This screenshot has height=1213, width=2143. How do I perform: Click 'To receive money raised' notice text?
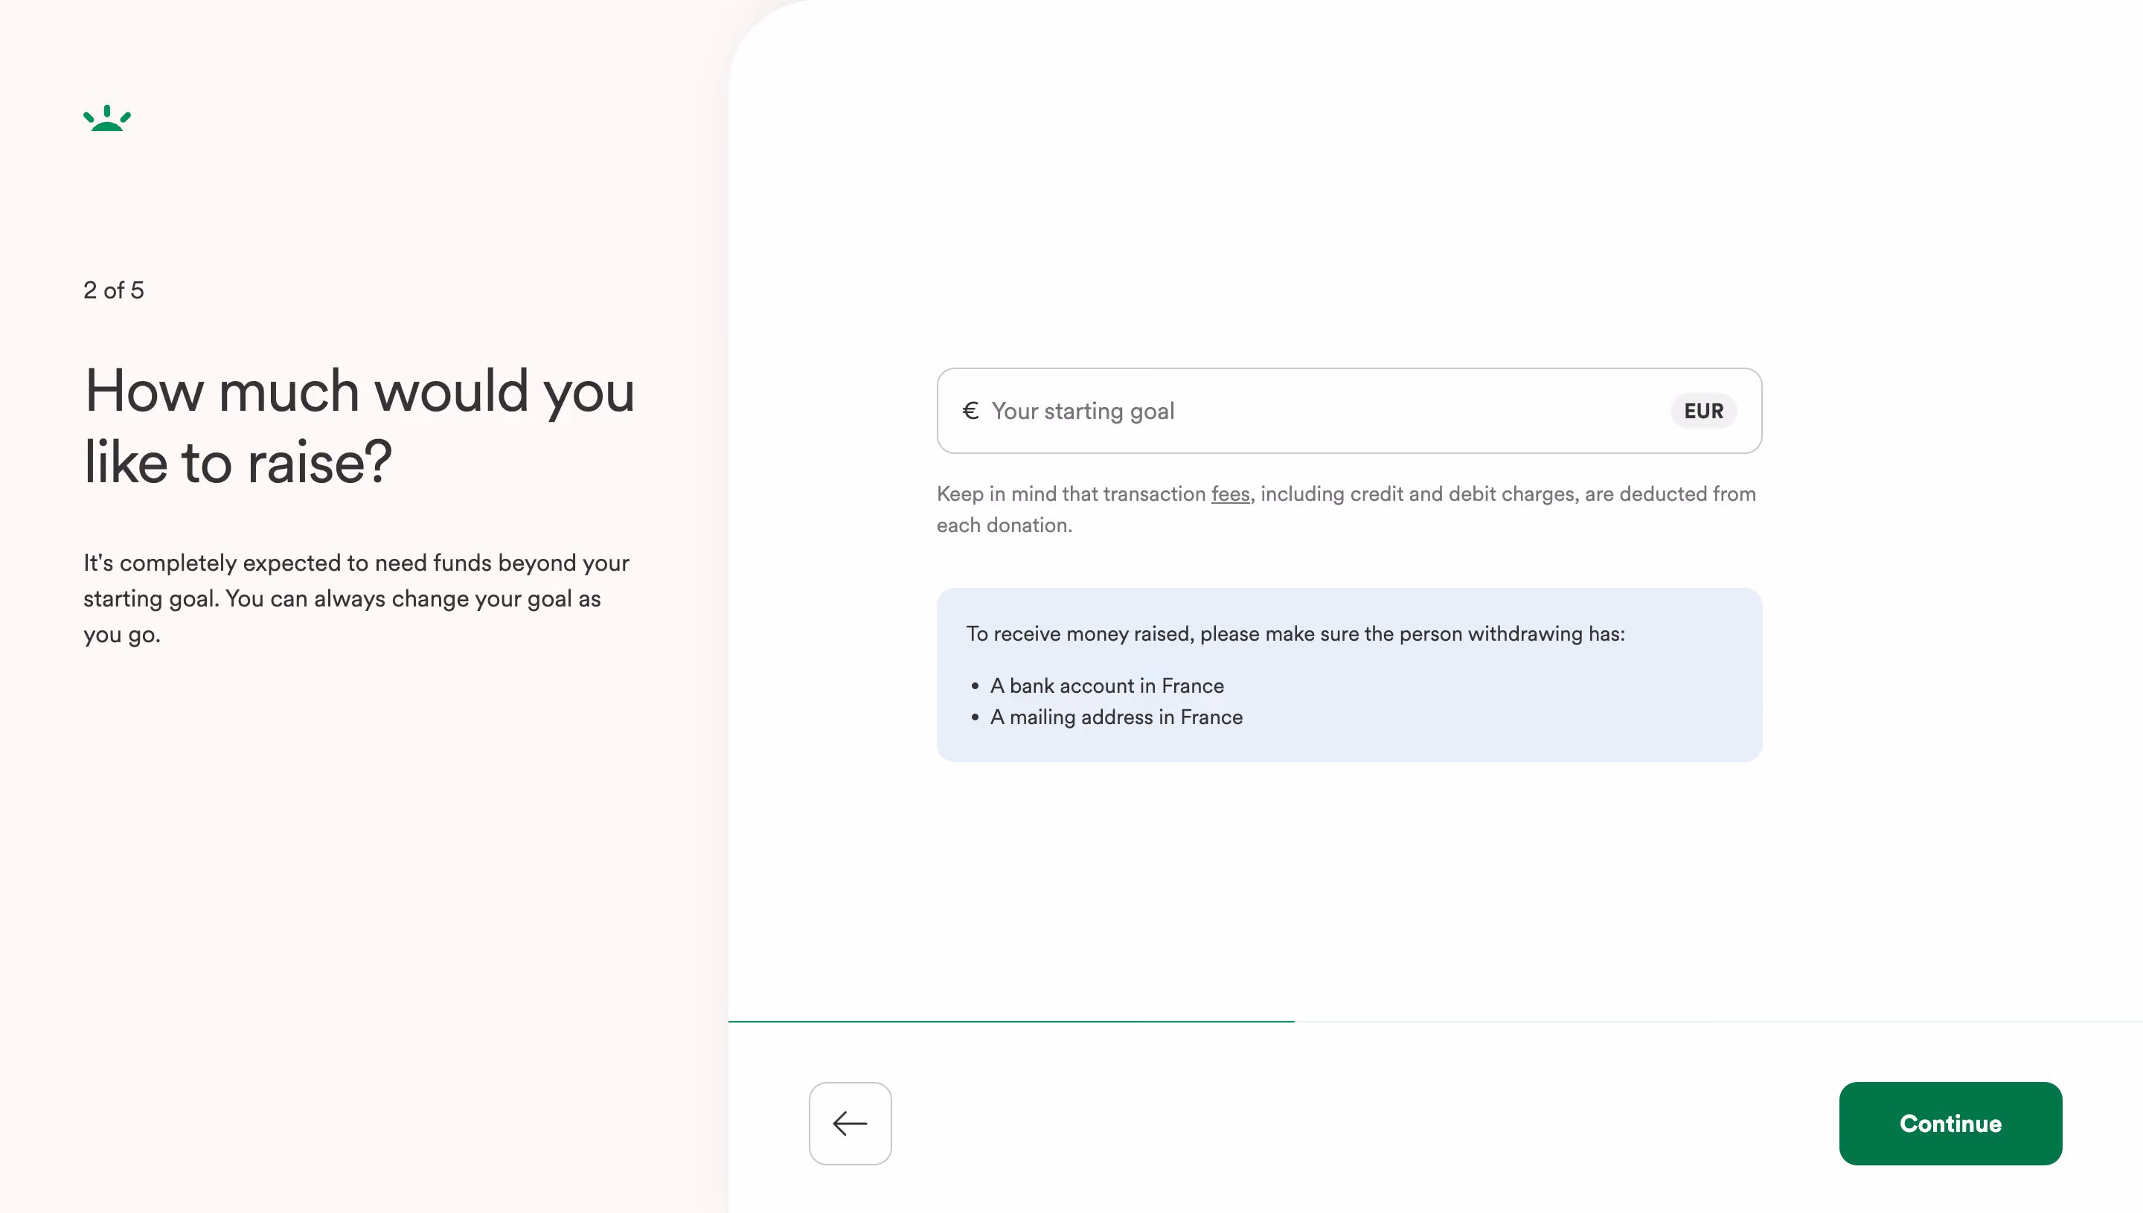(x=1295, y=634)
